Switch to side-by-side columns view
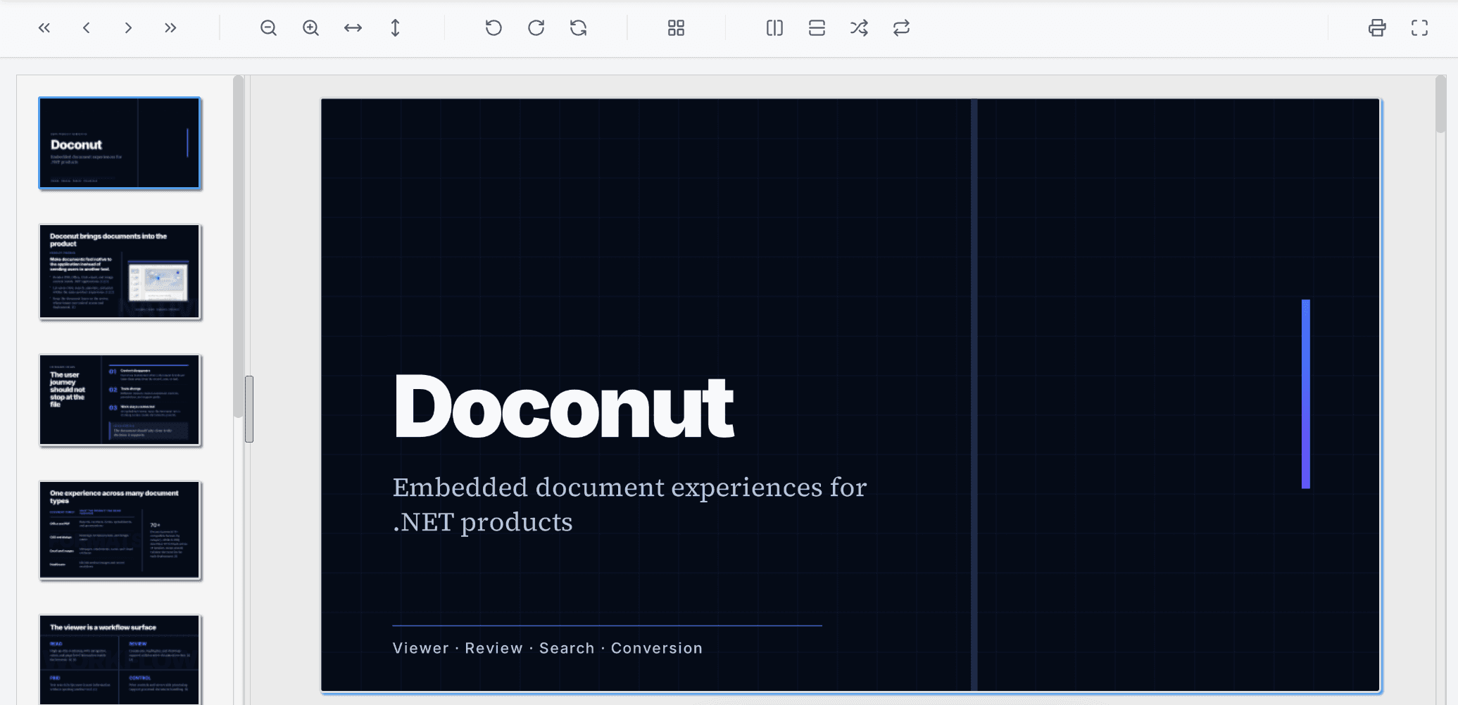1458x705 pixels. click(x=774, y=28)
